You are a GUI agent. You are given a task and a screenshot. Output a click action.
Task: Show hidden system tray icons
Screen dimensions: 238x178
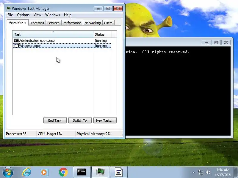[x=194, y=172]
